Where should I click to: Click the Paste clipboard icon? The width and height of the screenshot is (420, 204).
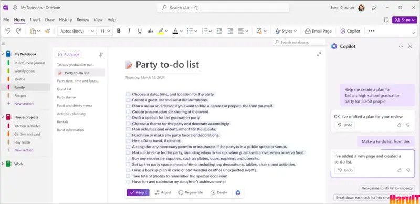coord(33,31)
